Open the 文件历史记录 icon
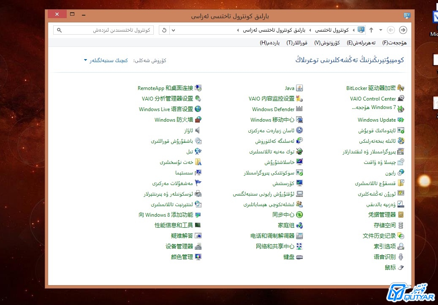Screen dimensions: 438x305 coord(401,236)
